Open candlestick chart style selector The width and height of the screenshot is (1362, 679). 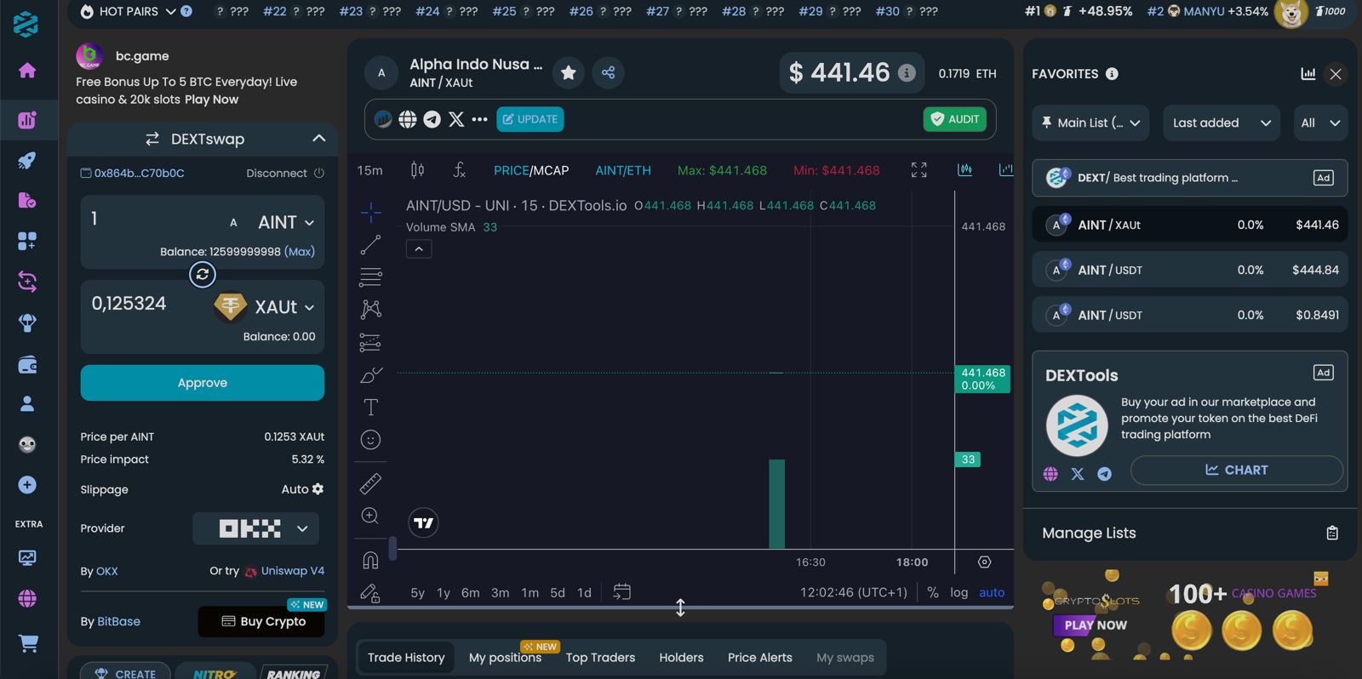[417, 170]
